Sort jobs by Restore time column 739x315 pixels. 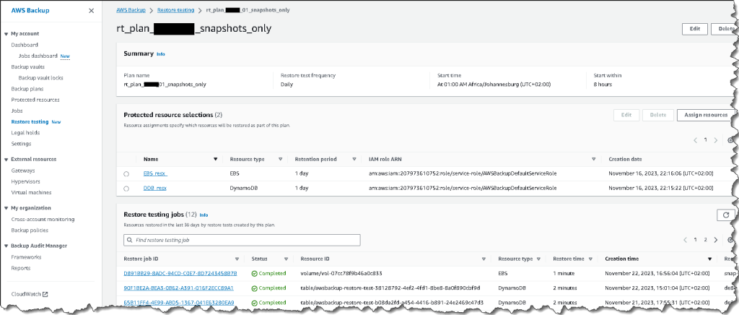tap(590, 259)
